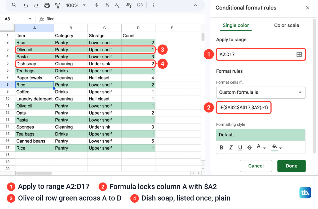Click the Dish soap cell

[x=34, y=64]
